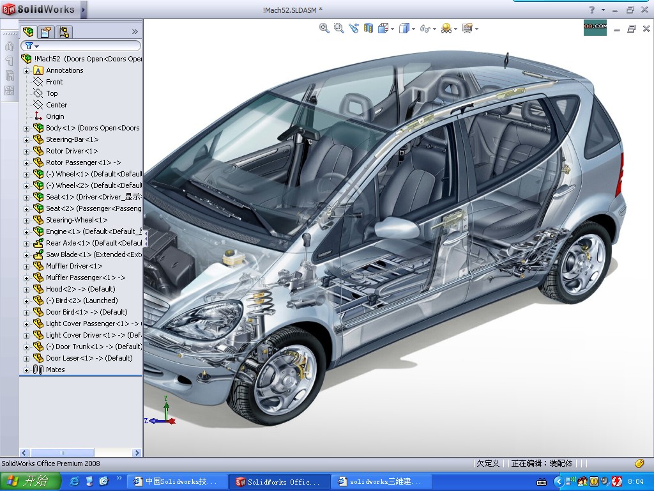
Task: Select the Front plane
Action: pyautogui.click(x=54, y=82)
